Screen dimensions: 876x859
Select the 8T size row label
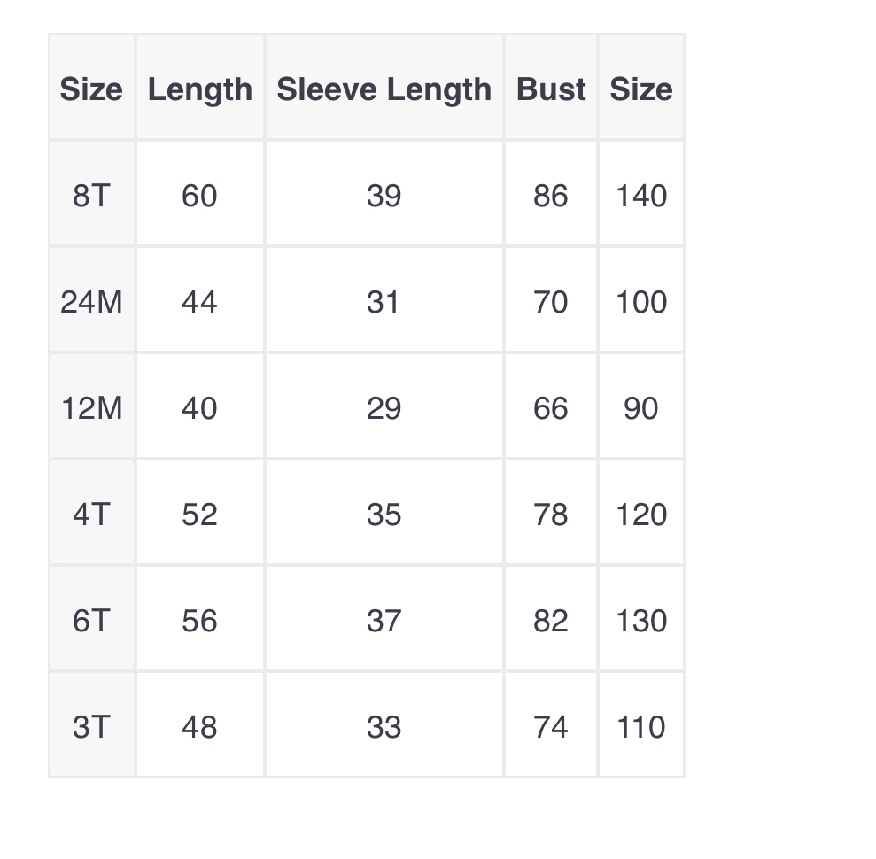coord(91,193)
